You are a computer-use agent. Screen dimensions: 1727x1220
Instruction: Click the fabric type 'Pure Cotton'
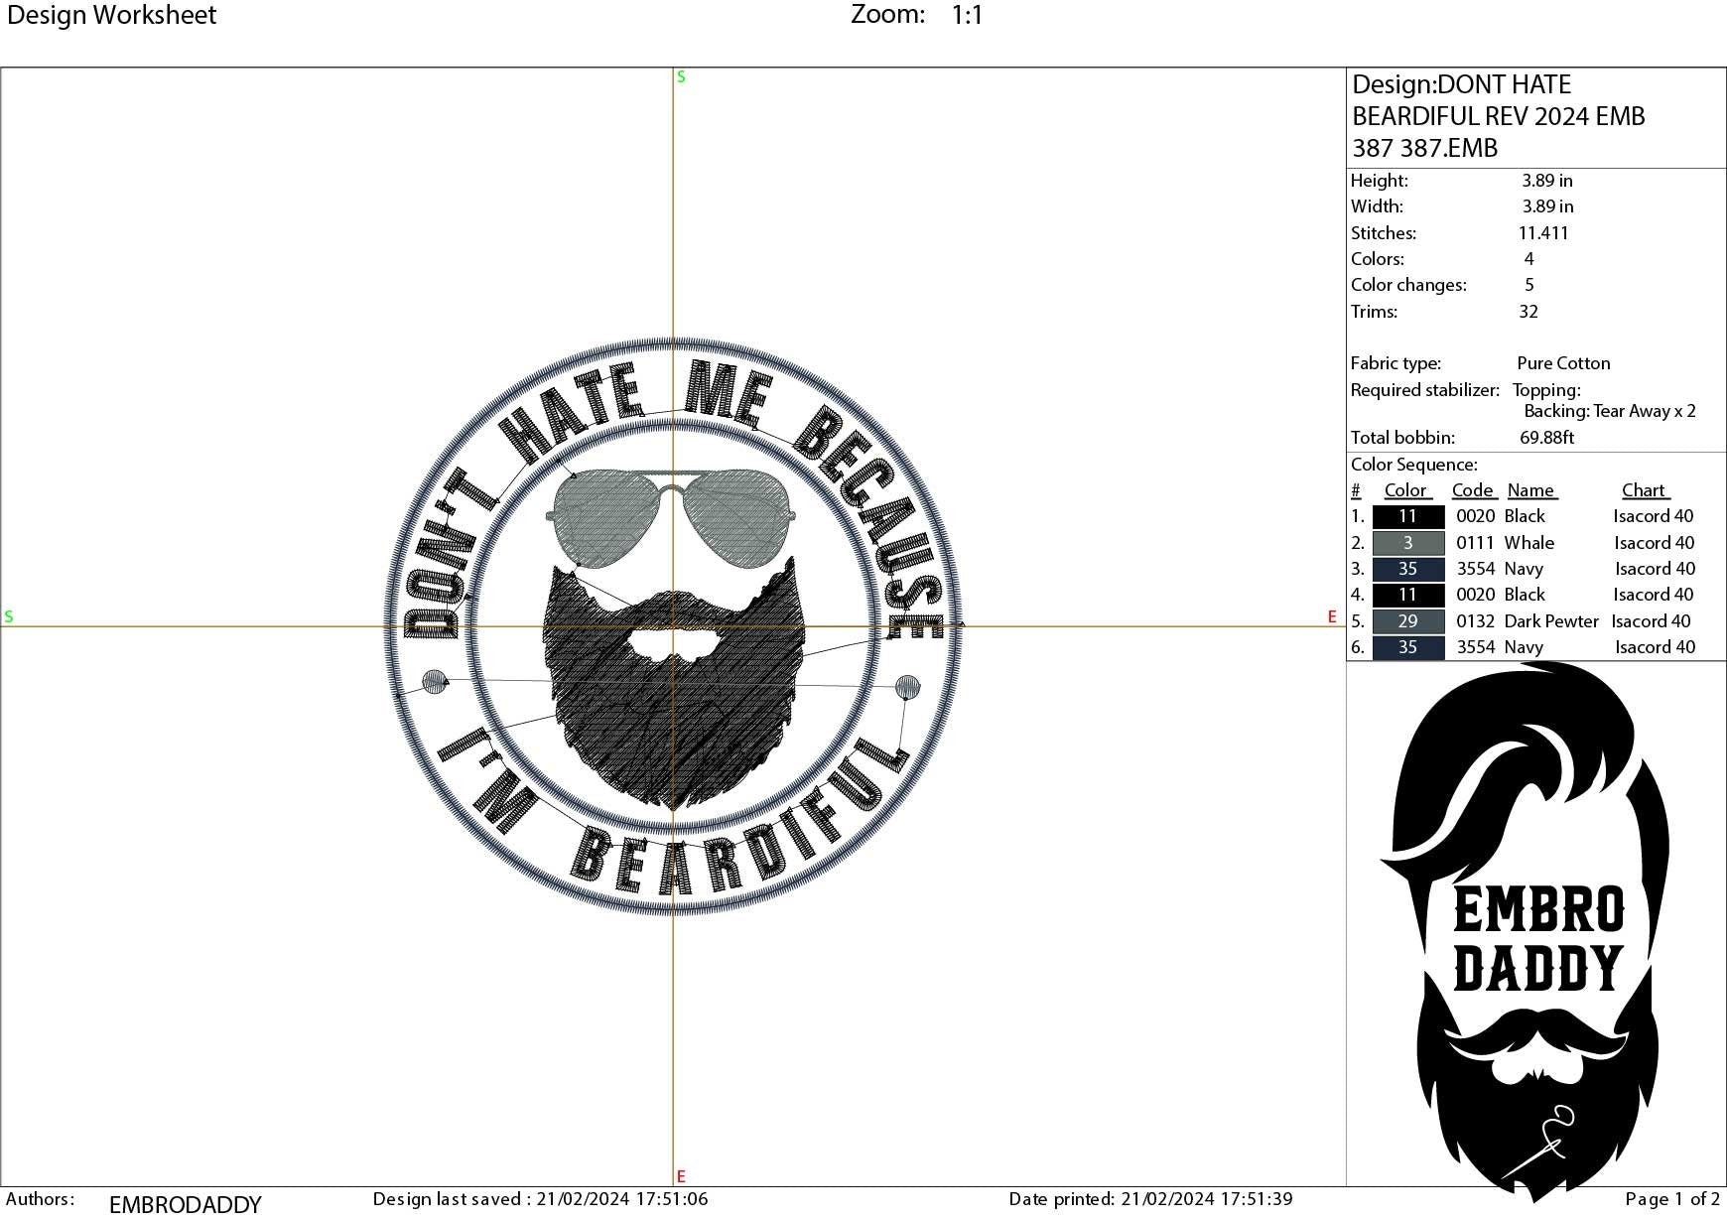point(1563,363)
